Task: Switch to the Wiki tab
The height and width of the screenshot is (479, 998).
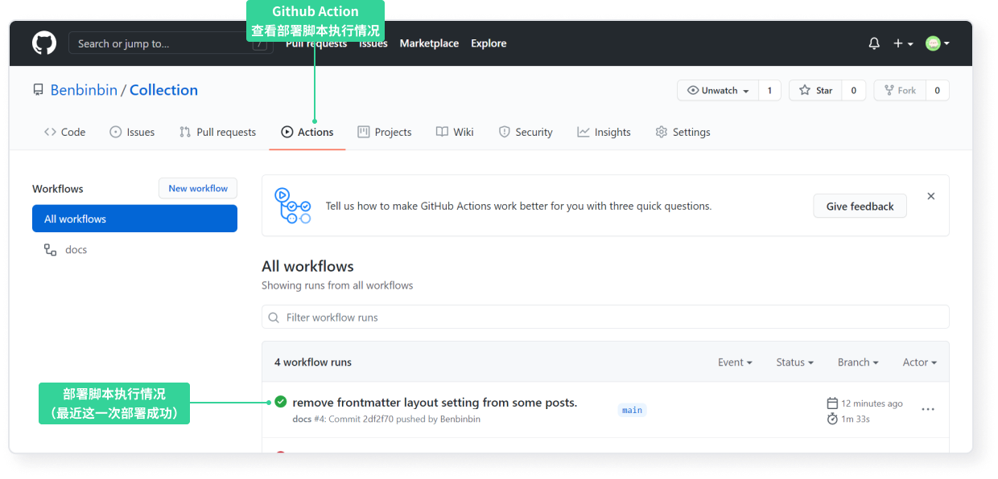Action: click(455, 132)
